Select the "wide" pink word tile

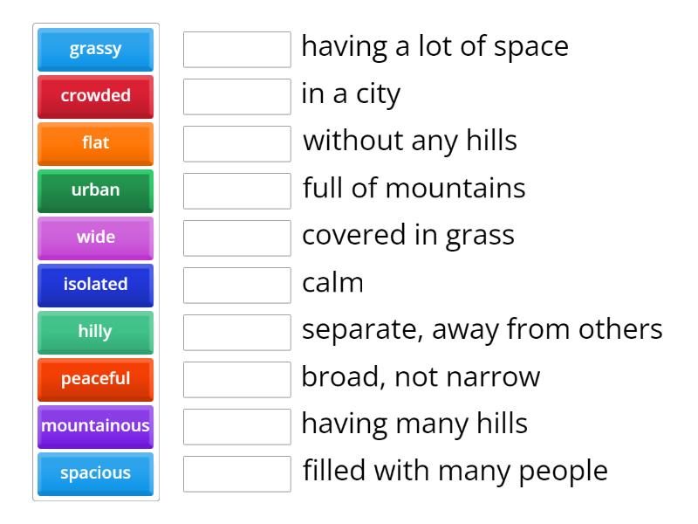pos(95,238)
